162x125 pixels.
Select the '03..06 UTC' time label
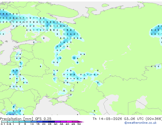134,119
